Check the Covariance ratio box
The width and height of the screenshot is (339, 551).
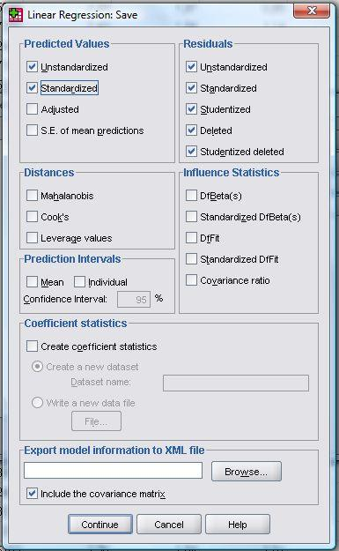(191, 280)
